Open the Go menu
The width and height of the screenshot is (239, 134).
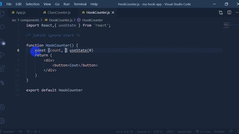pos(57,4)
